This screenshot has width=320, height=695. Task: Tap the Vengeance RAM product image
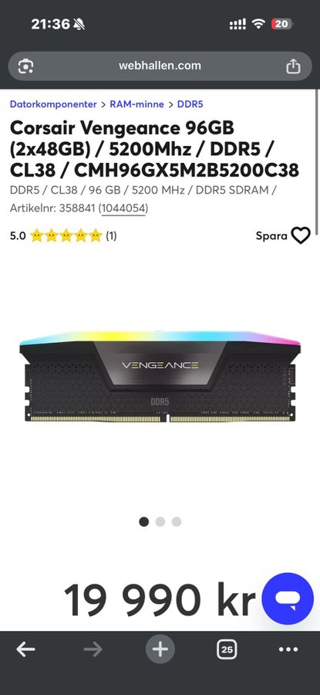(160, 376)
